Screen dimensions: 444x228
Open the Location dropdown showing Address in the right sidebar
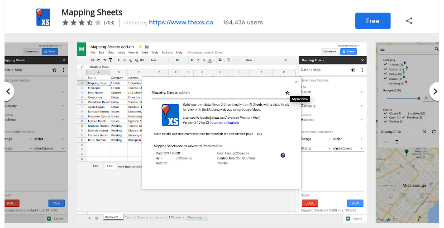pyautogui.click(x=332, y=120)
